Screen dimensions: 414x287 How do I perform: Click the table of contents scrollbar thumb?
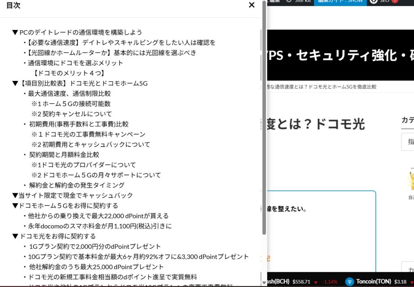(x=264, y=117)
